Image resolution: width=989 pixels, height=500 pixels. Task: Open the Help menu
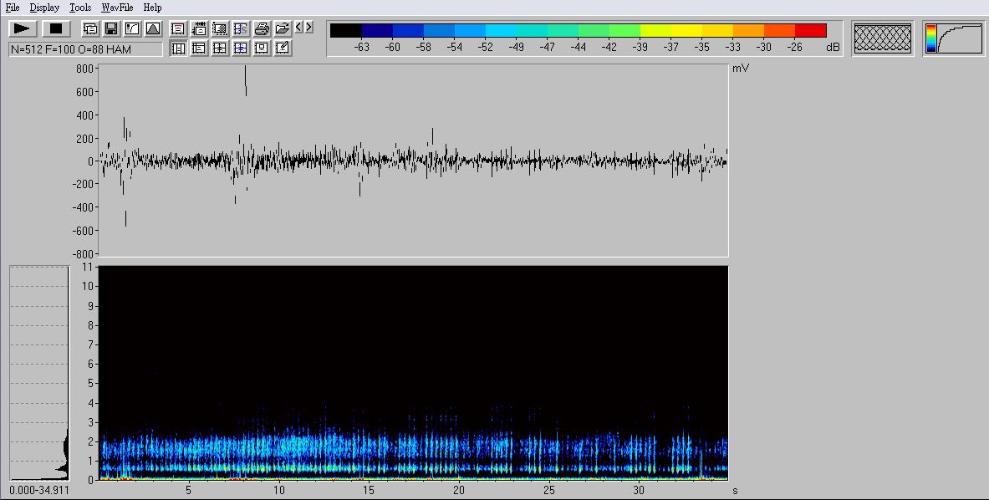[x=152, y=8]
